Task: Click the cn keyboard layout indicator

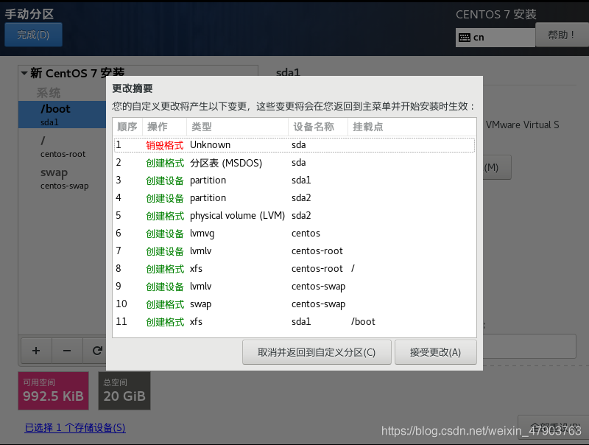Action: 495,38
